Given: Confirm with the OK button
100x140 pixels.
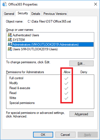Looking at the screenshot, I should (x=43, y=135).
